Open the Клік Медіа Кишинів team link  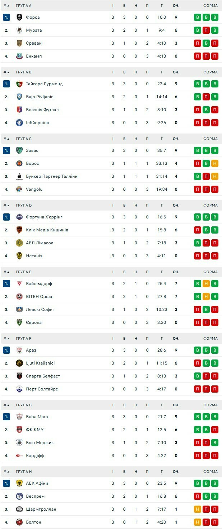click(47, 230)
